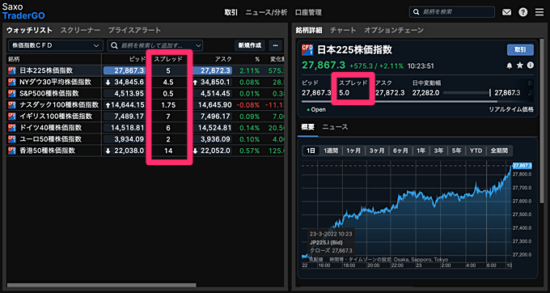550x293 pixels.
Task: Select the ドイツ40種株価指数 row name
Action: click(50, 128)
